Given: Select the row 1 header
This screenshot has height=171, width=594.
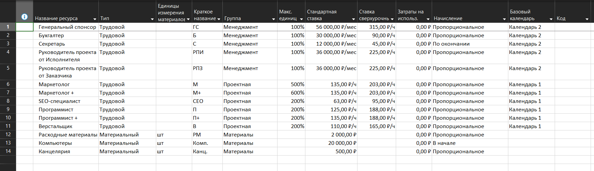Looking at the screenshot, I should point(8,27).
